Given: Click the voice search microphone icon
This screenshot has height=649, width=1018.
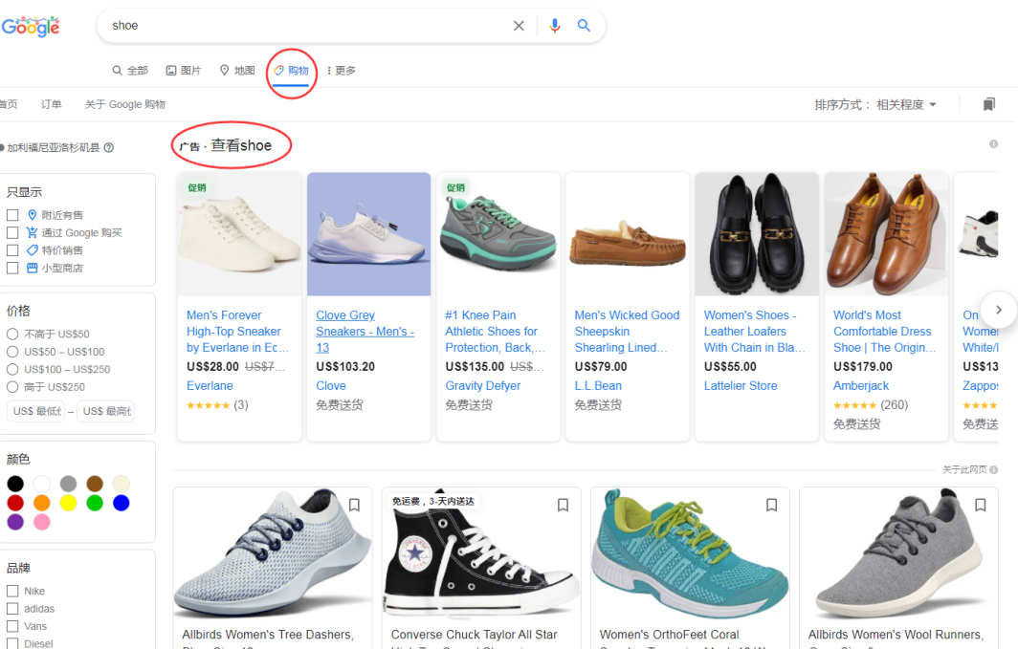Looking at the screenshot, I should point(555,26).
